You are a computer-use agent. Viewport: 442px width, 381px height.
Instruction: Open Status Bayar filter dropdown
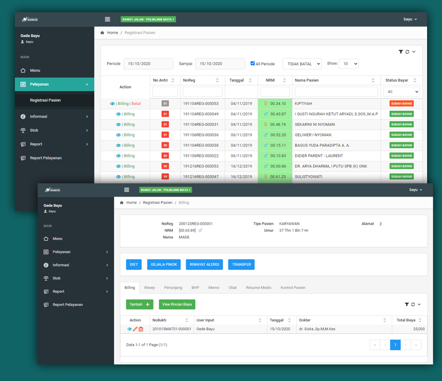coord(401,92)
